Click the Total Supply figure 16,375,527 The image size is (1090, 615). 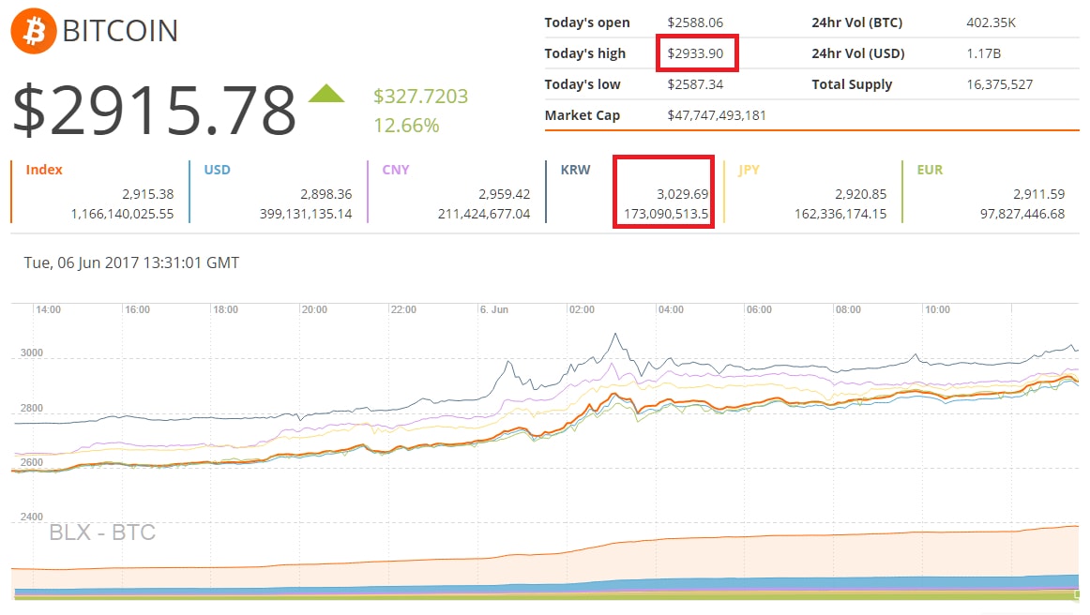pyautogui.click(x=999, y=84)
